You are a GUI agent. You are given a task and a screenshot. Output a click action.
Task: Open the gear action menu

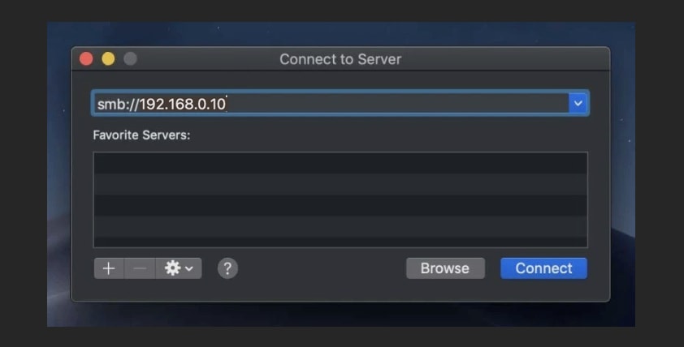point(179,268)
